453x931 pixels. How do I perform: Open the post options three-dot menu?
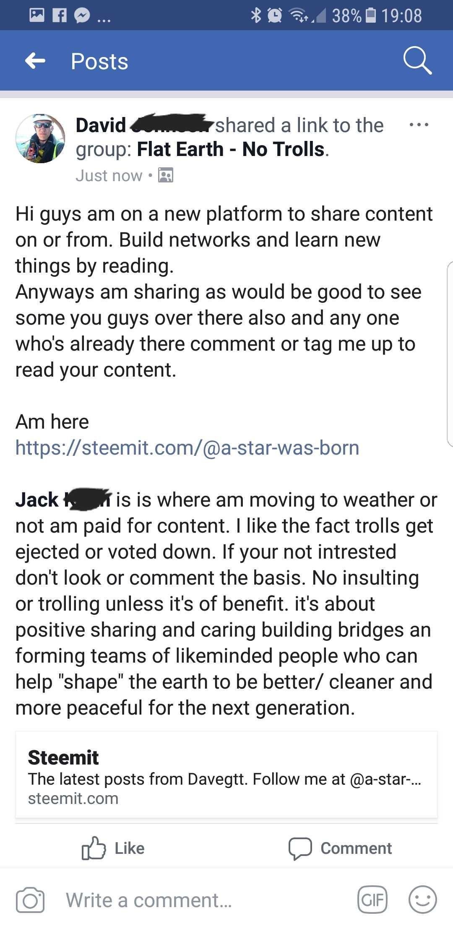(419, 125)
